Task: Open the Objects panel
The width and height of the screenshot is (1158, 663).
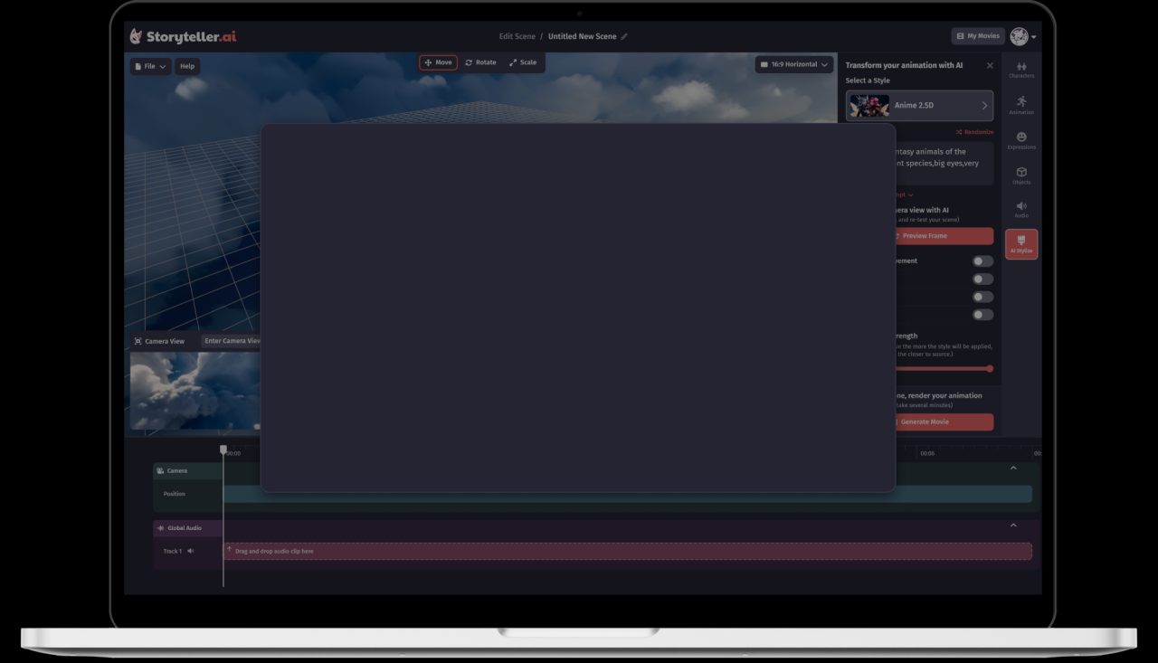Action: tap(1021, 175)
